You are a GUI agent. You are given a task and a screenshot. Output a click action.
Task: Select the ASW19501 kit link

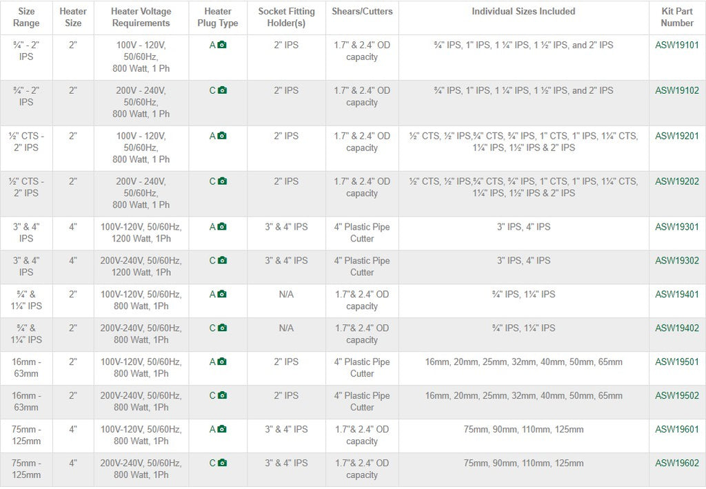(676, 362)
